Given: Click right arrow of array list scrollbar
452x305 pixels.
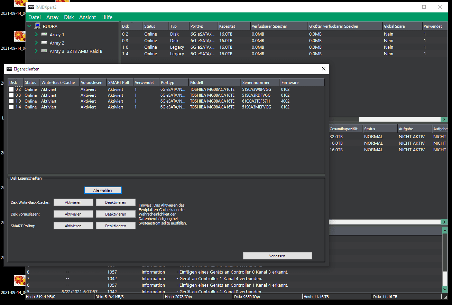Looking at the screenshot, I should [444, 222].
